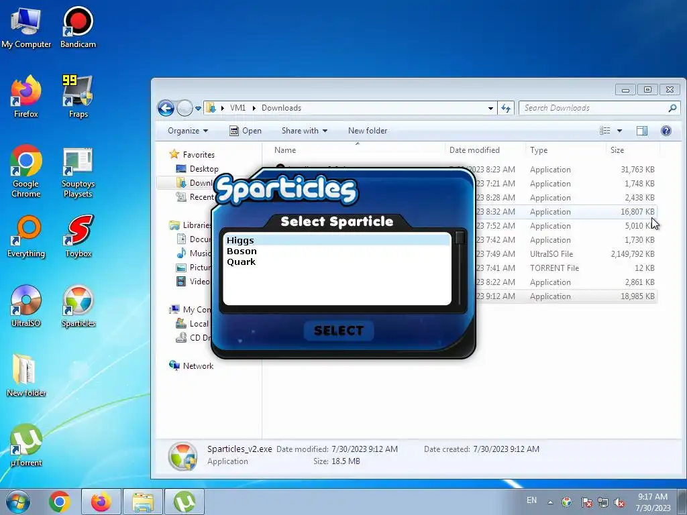Launch Fraps desktop shortcut
This screenshot has width=687, height=515.
coord(78,97)
